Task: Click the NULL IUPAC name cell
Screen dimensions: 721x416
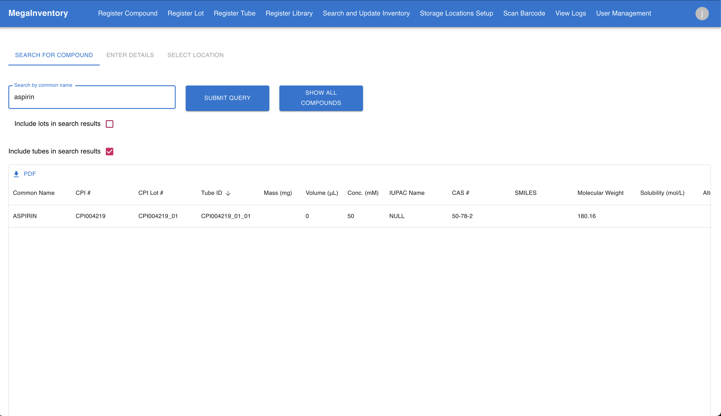Action: [x=397, y=216]
